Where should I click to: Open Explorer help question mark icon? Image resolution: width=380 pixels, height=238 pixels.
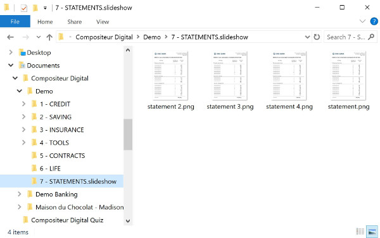pos(374,21)
